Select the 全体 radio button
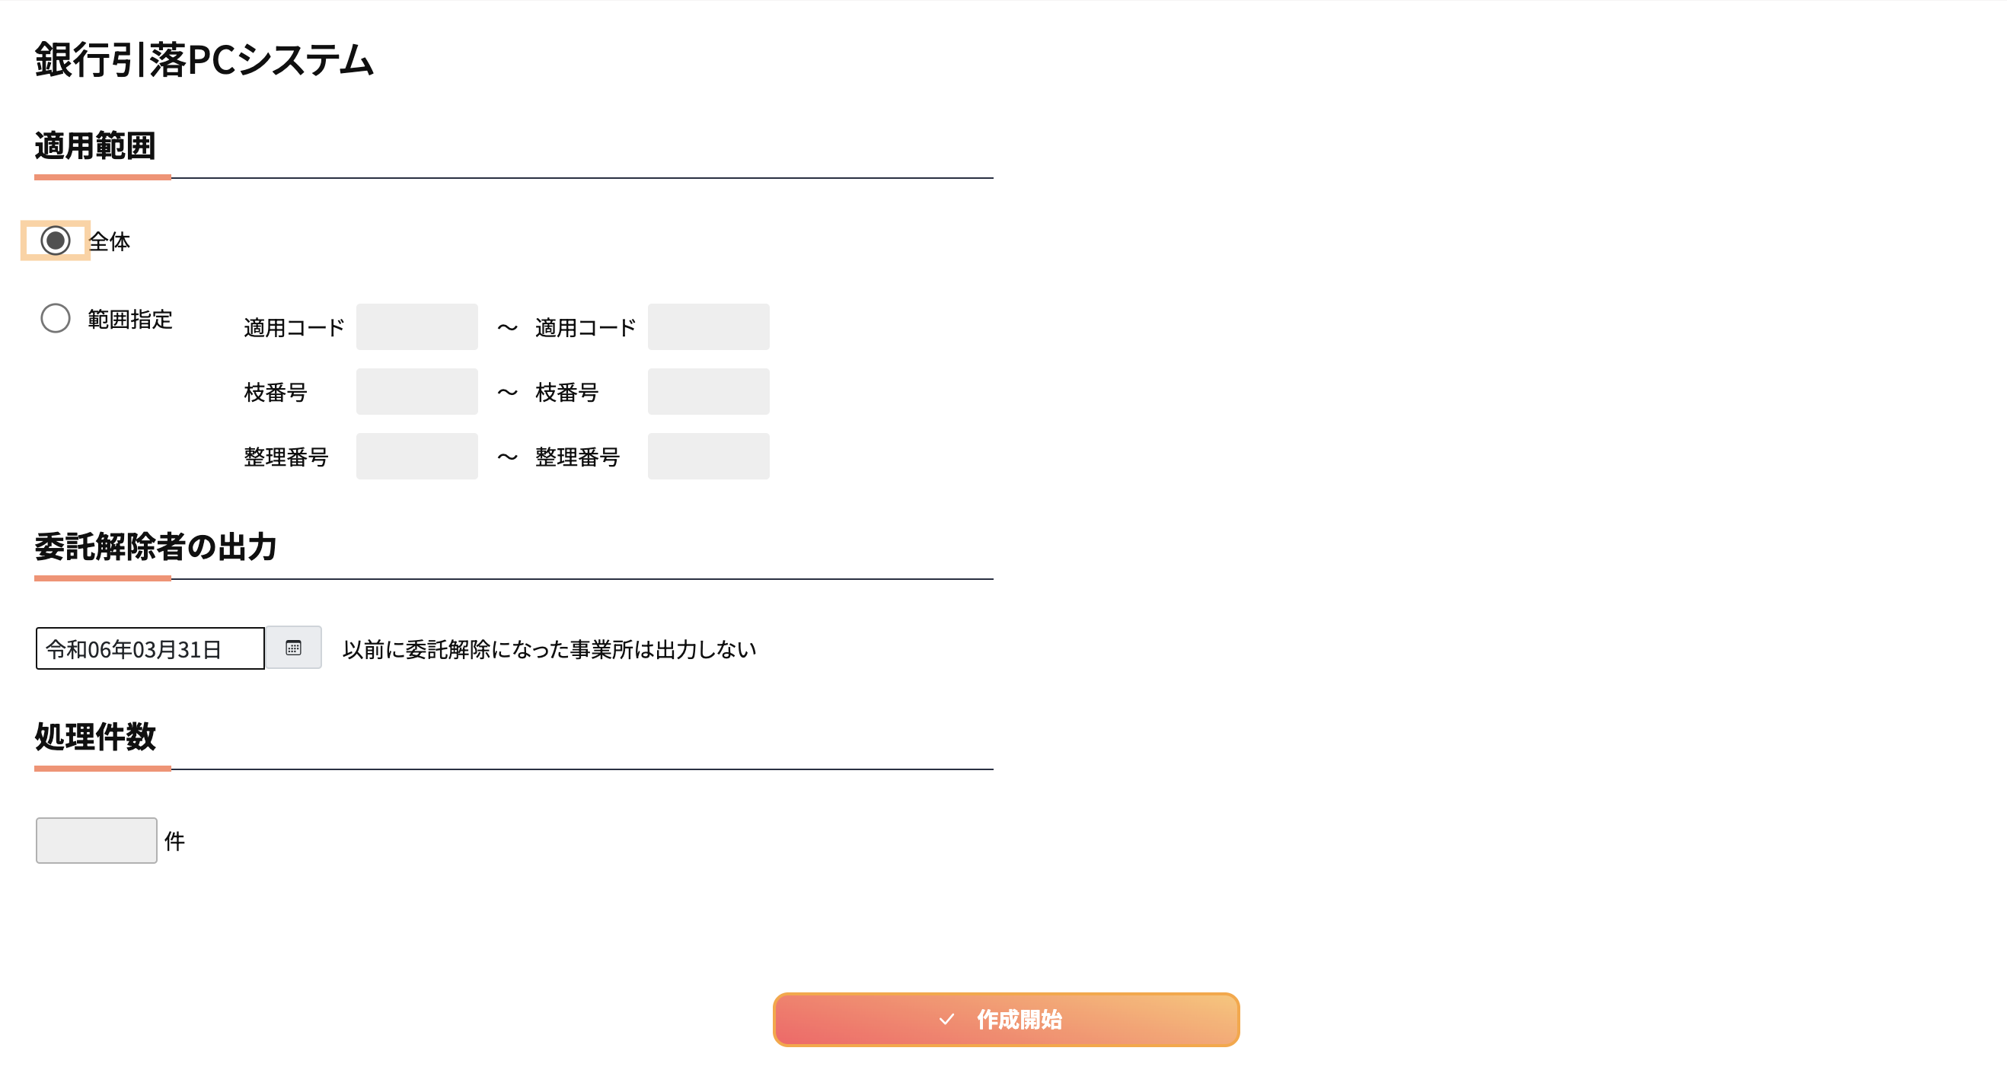 [56, 240]
